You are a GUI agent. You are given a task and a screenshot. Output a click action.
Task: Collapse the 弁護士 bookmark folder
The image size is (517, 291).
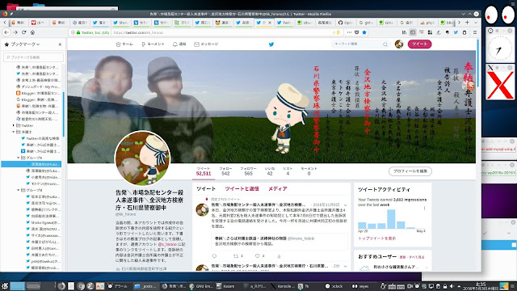coord(14,132)
